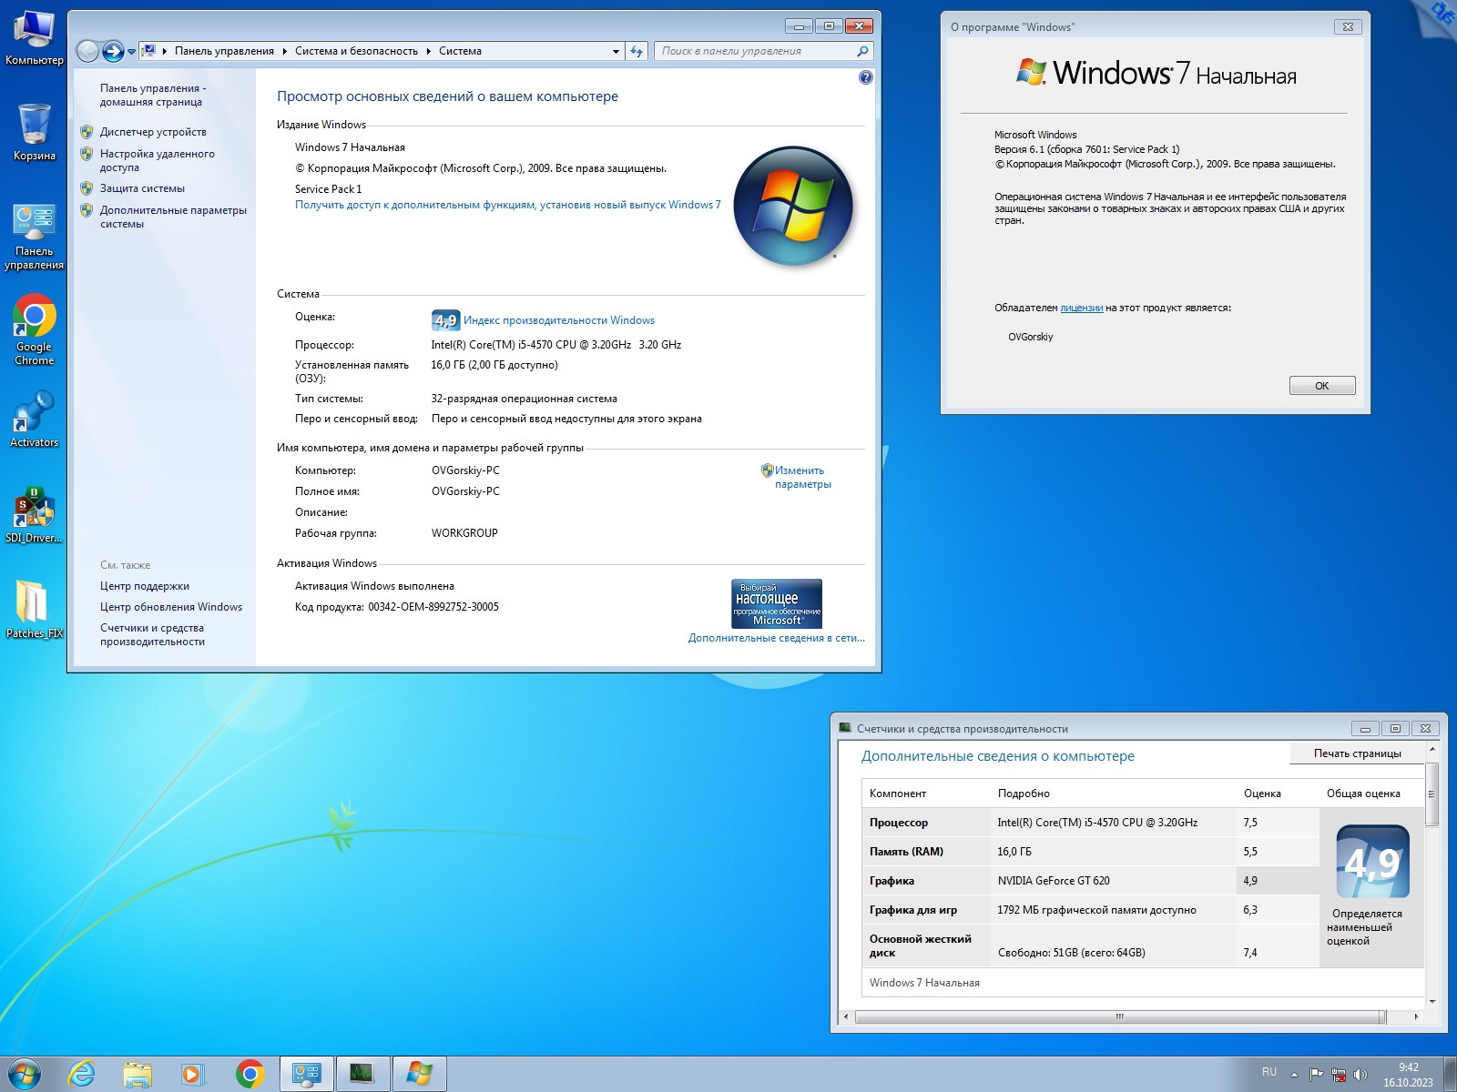Click Печать страницы button
1457x1092 pixels.
click(x=1357, y=753)
